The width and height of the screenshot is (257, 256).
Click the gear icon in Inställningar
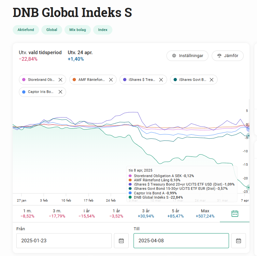click(174, 56)
